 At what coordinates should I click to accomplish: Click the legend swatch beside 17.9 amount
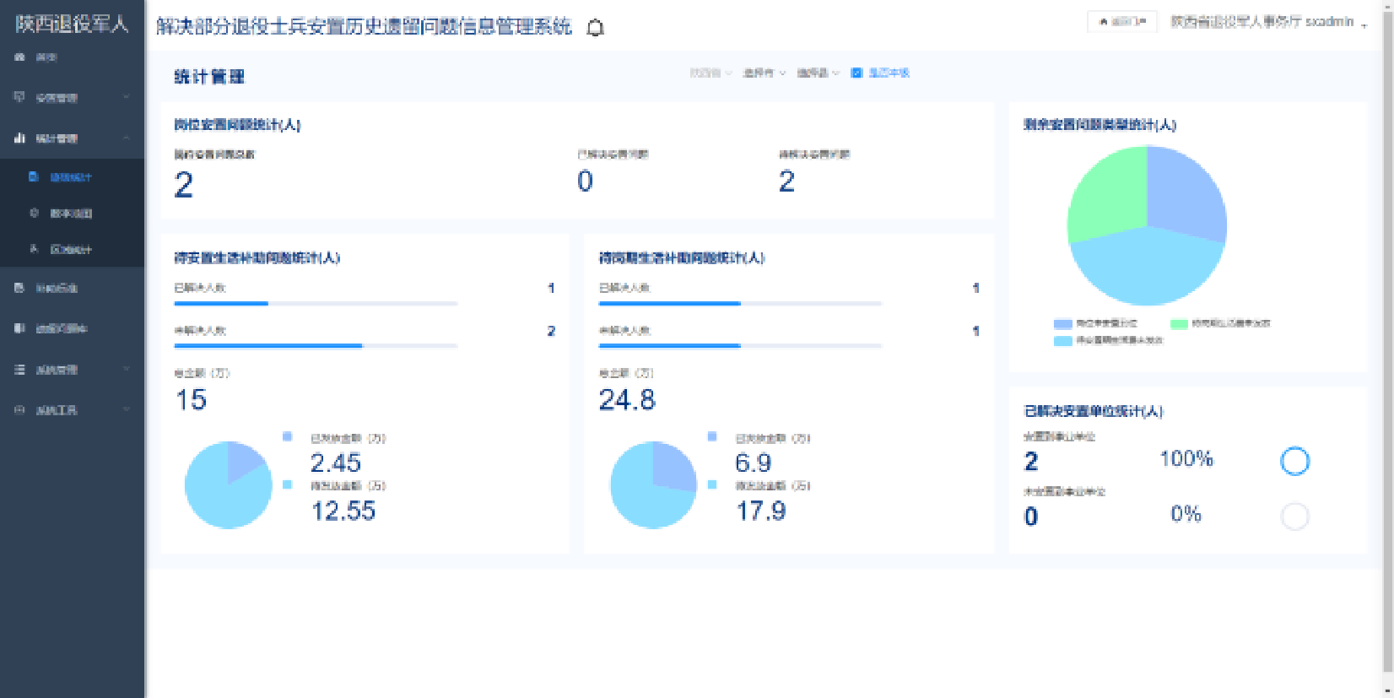pos(712,484)
